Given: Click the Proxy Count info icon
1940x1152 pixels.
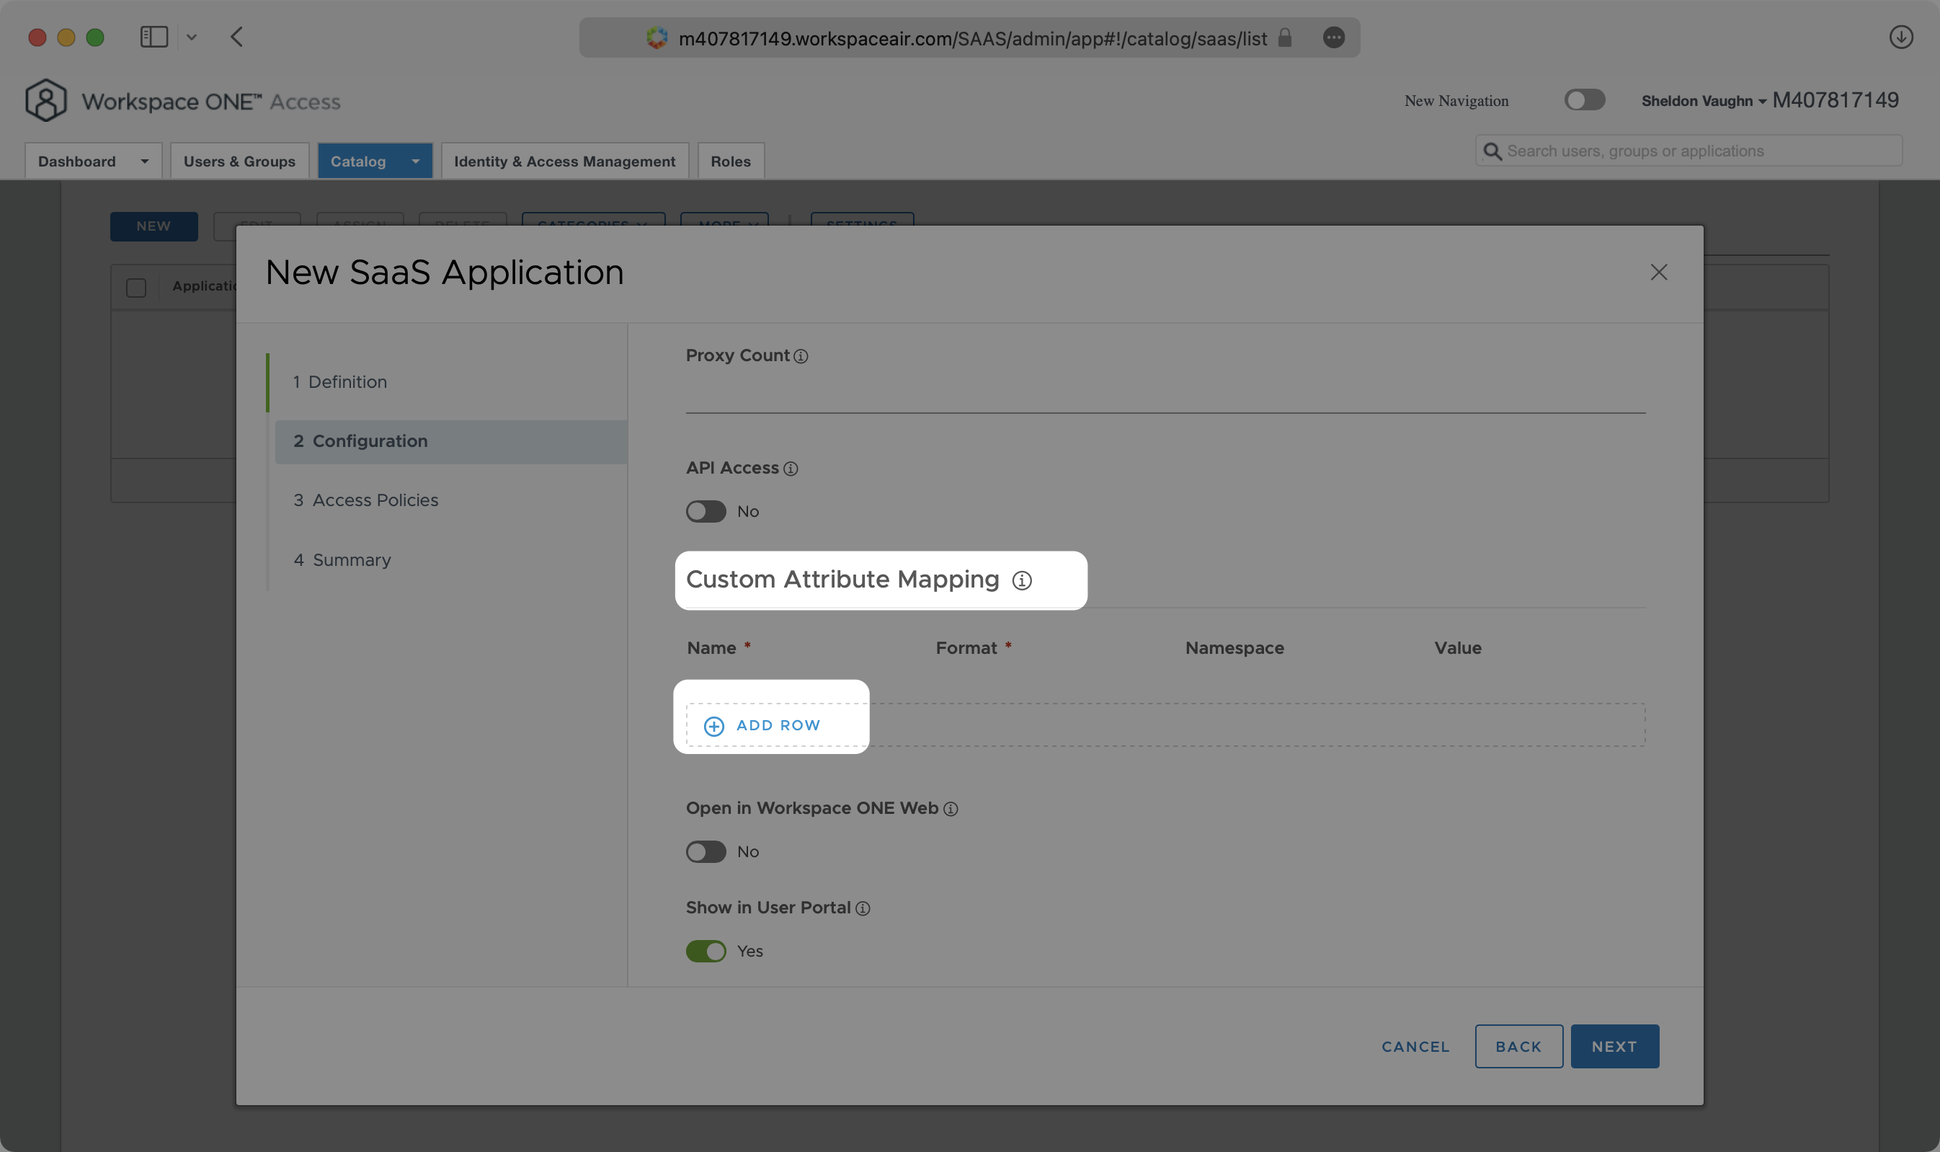Looking at the screenshot, I should (x=801, y=356).
